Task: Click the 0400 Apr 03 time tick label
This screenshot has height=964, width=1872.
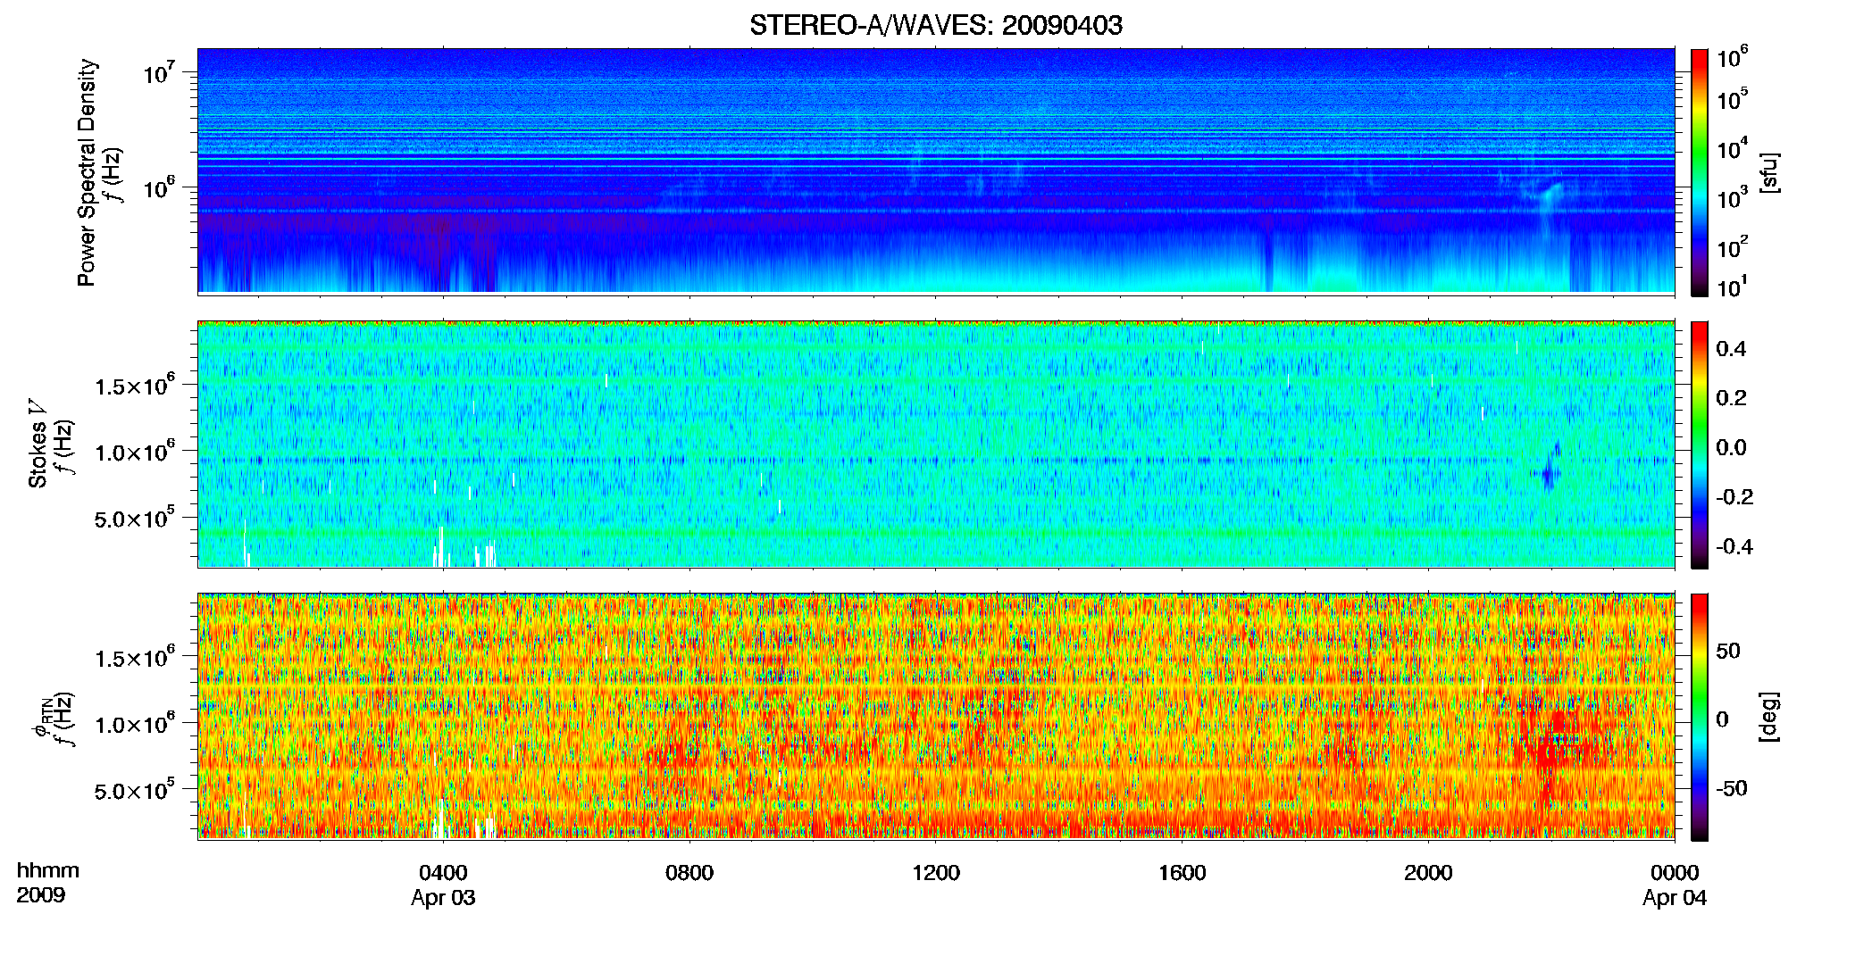Action: coord(443,885)
